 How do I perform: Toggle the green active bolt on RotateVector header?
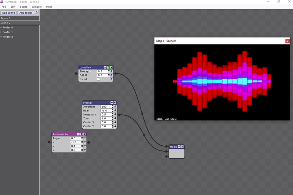pos(84,134)
